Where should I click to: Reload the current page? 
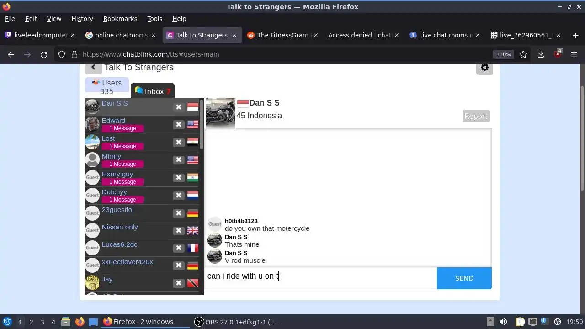44,54
